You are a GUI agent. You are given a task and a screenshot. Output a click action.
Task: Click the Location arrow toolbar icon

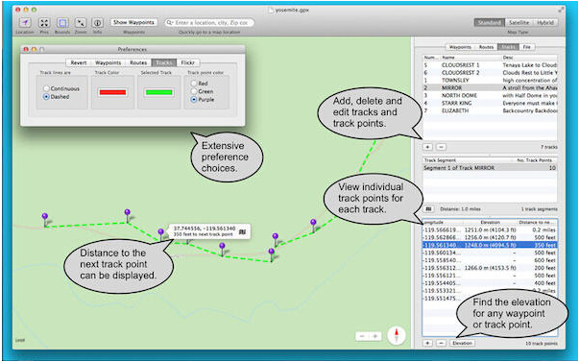point(25,23)
